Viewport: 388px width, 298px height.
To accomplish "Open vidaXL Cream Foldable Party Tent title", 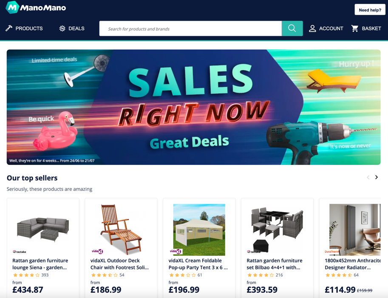I will 198,264.
